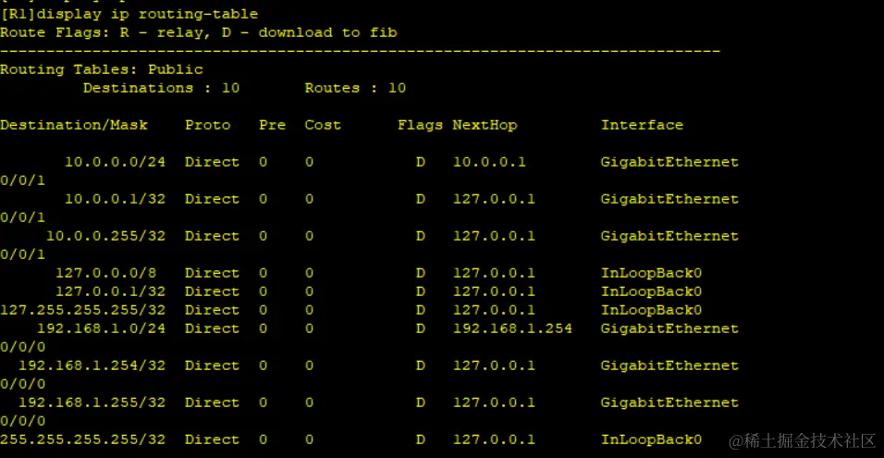Click '0/0/1' below the 10.0.0.0/24 row
The width and height of the screenshot is (884, 458).
[x=22, y=181]
